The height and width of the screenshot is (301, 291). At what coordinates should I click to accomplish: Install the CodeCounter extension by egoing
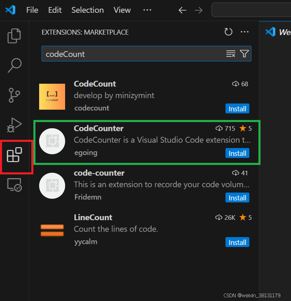[x=237, y=153]
